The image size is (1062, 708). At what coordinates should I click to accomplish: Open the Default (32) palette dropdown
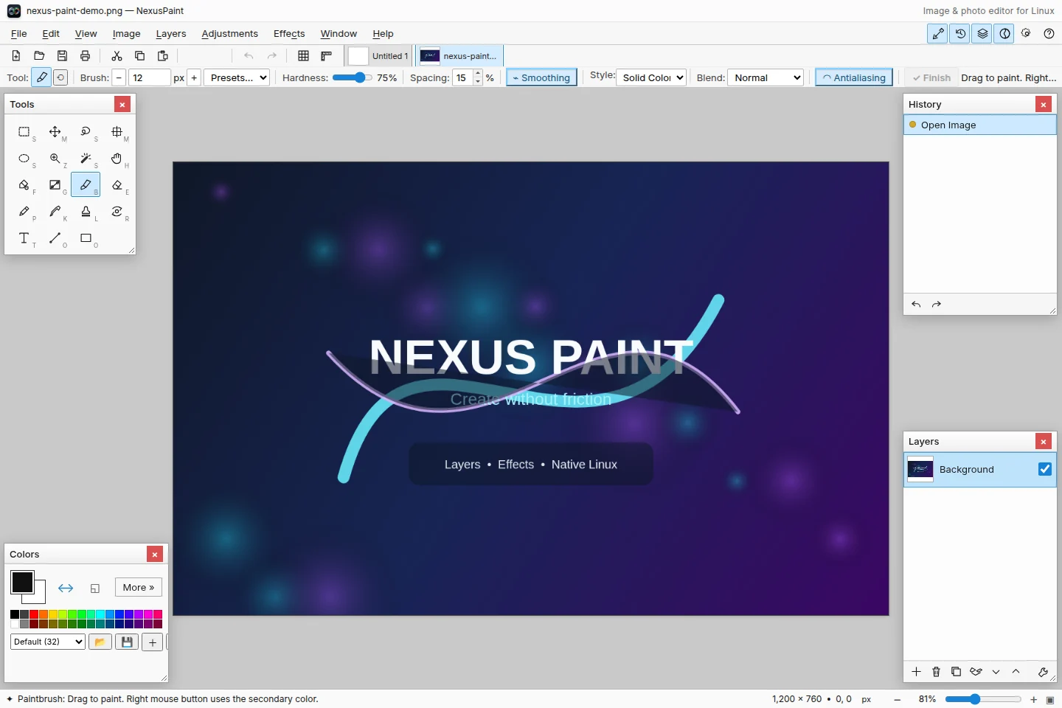pyautogui.click(x=48, y=642)
